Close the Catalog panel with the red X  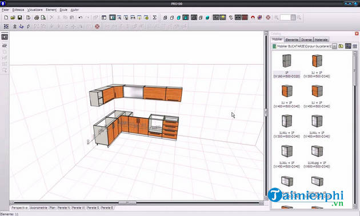pos(357,34)
